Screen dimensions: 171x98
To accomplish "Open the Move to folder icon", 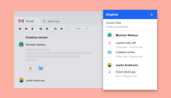I will [x=55, y=29].
